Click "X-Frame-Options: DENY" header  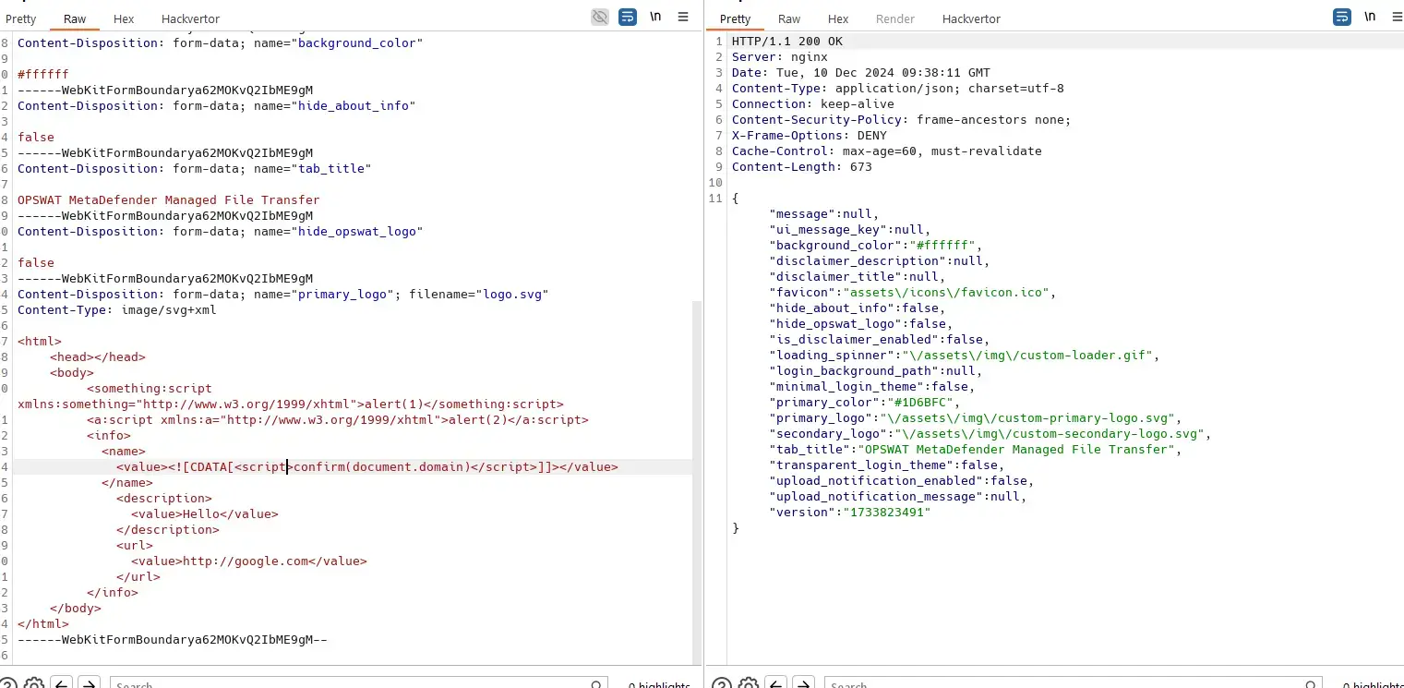(810, 136)
